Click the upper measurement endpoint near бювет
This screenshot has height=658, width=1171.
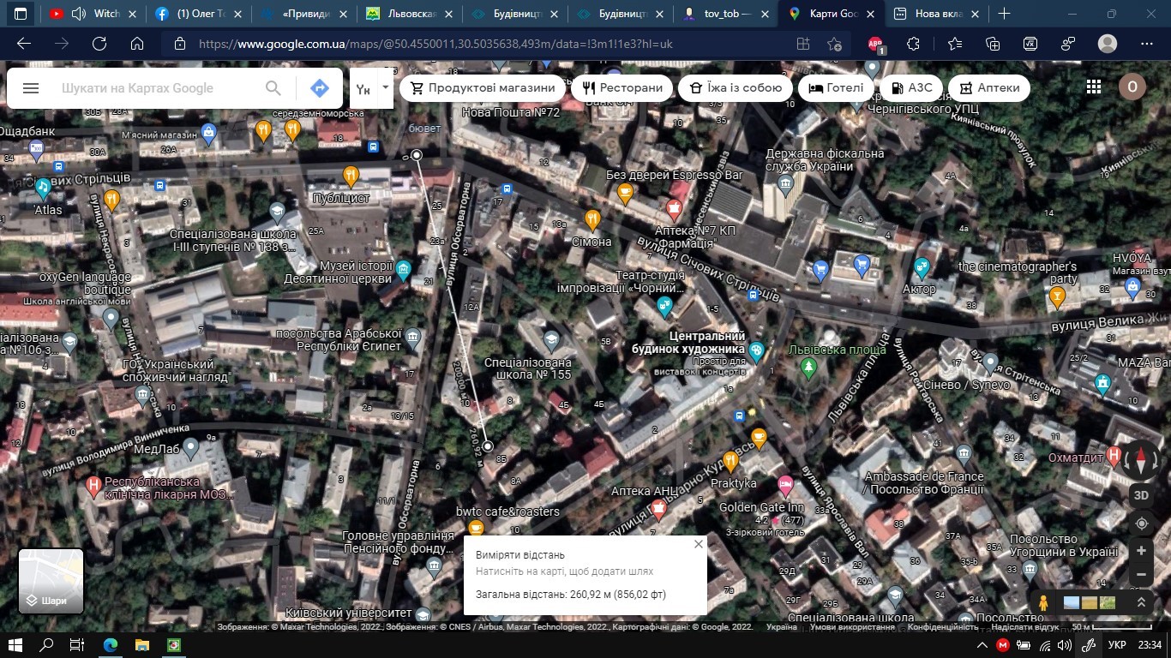click(417, 155)
